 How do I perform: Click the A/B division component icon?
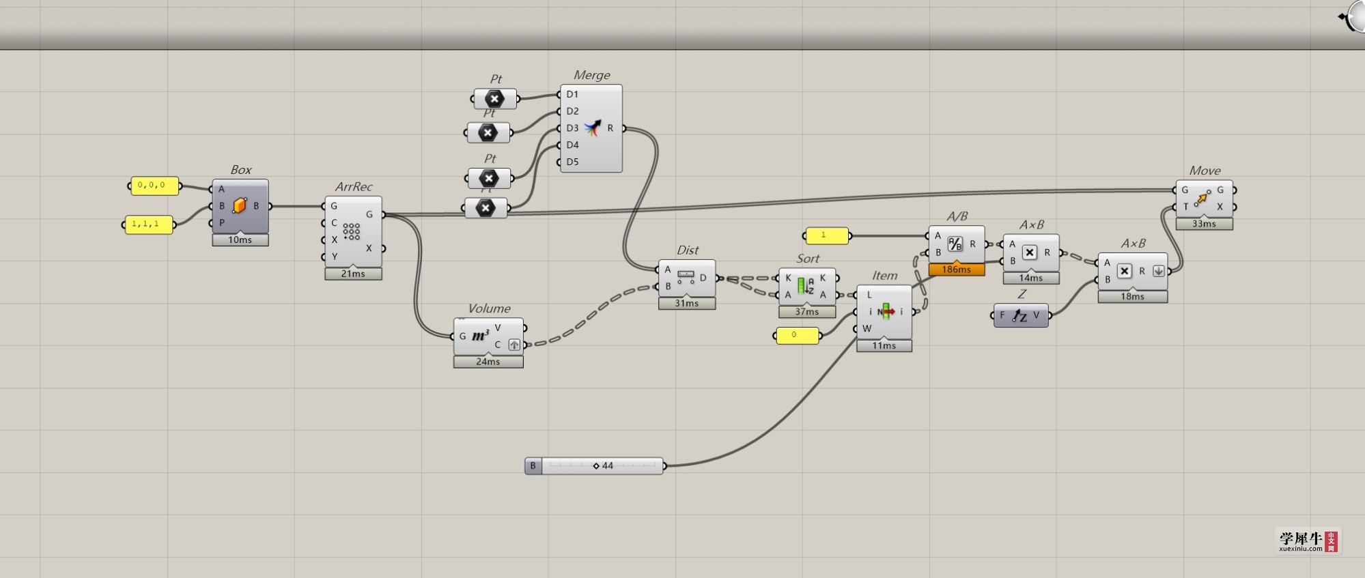955,244
